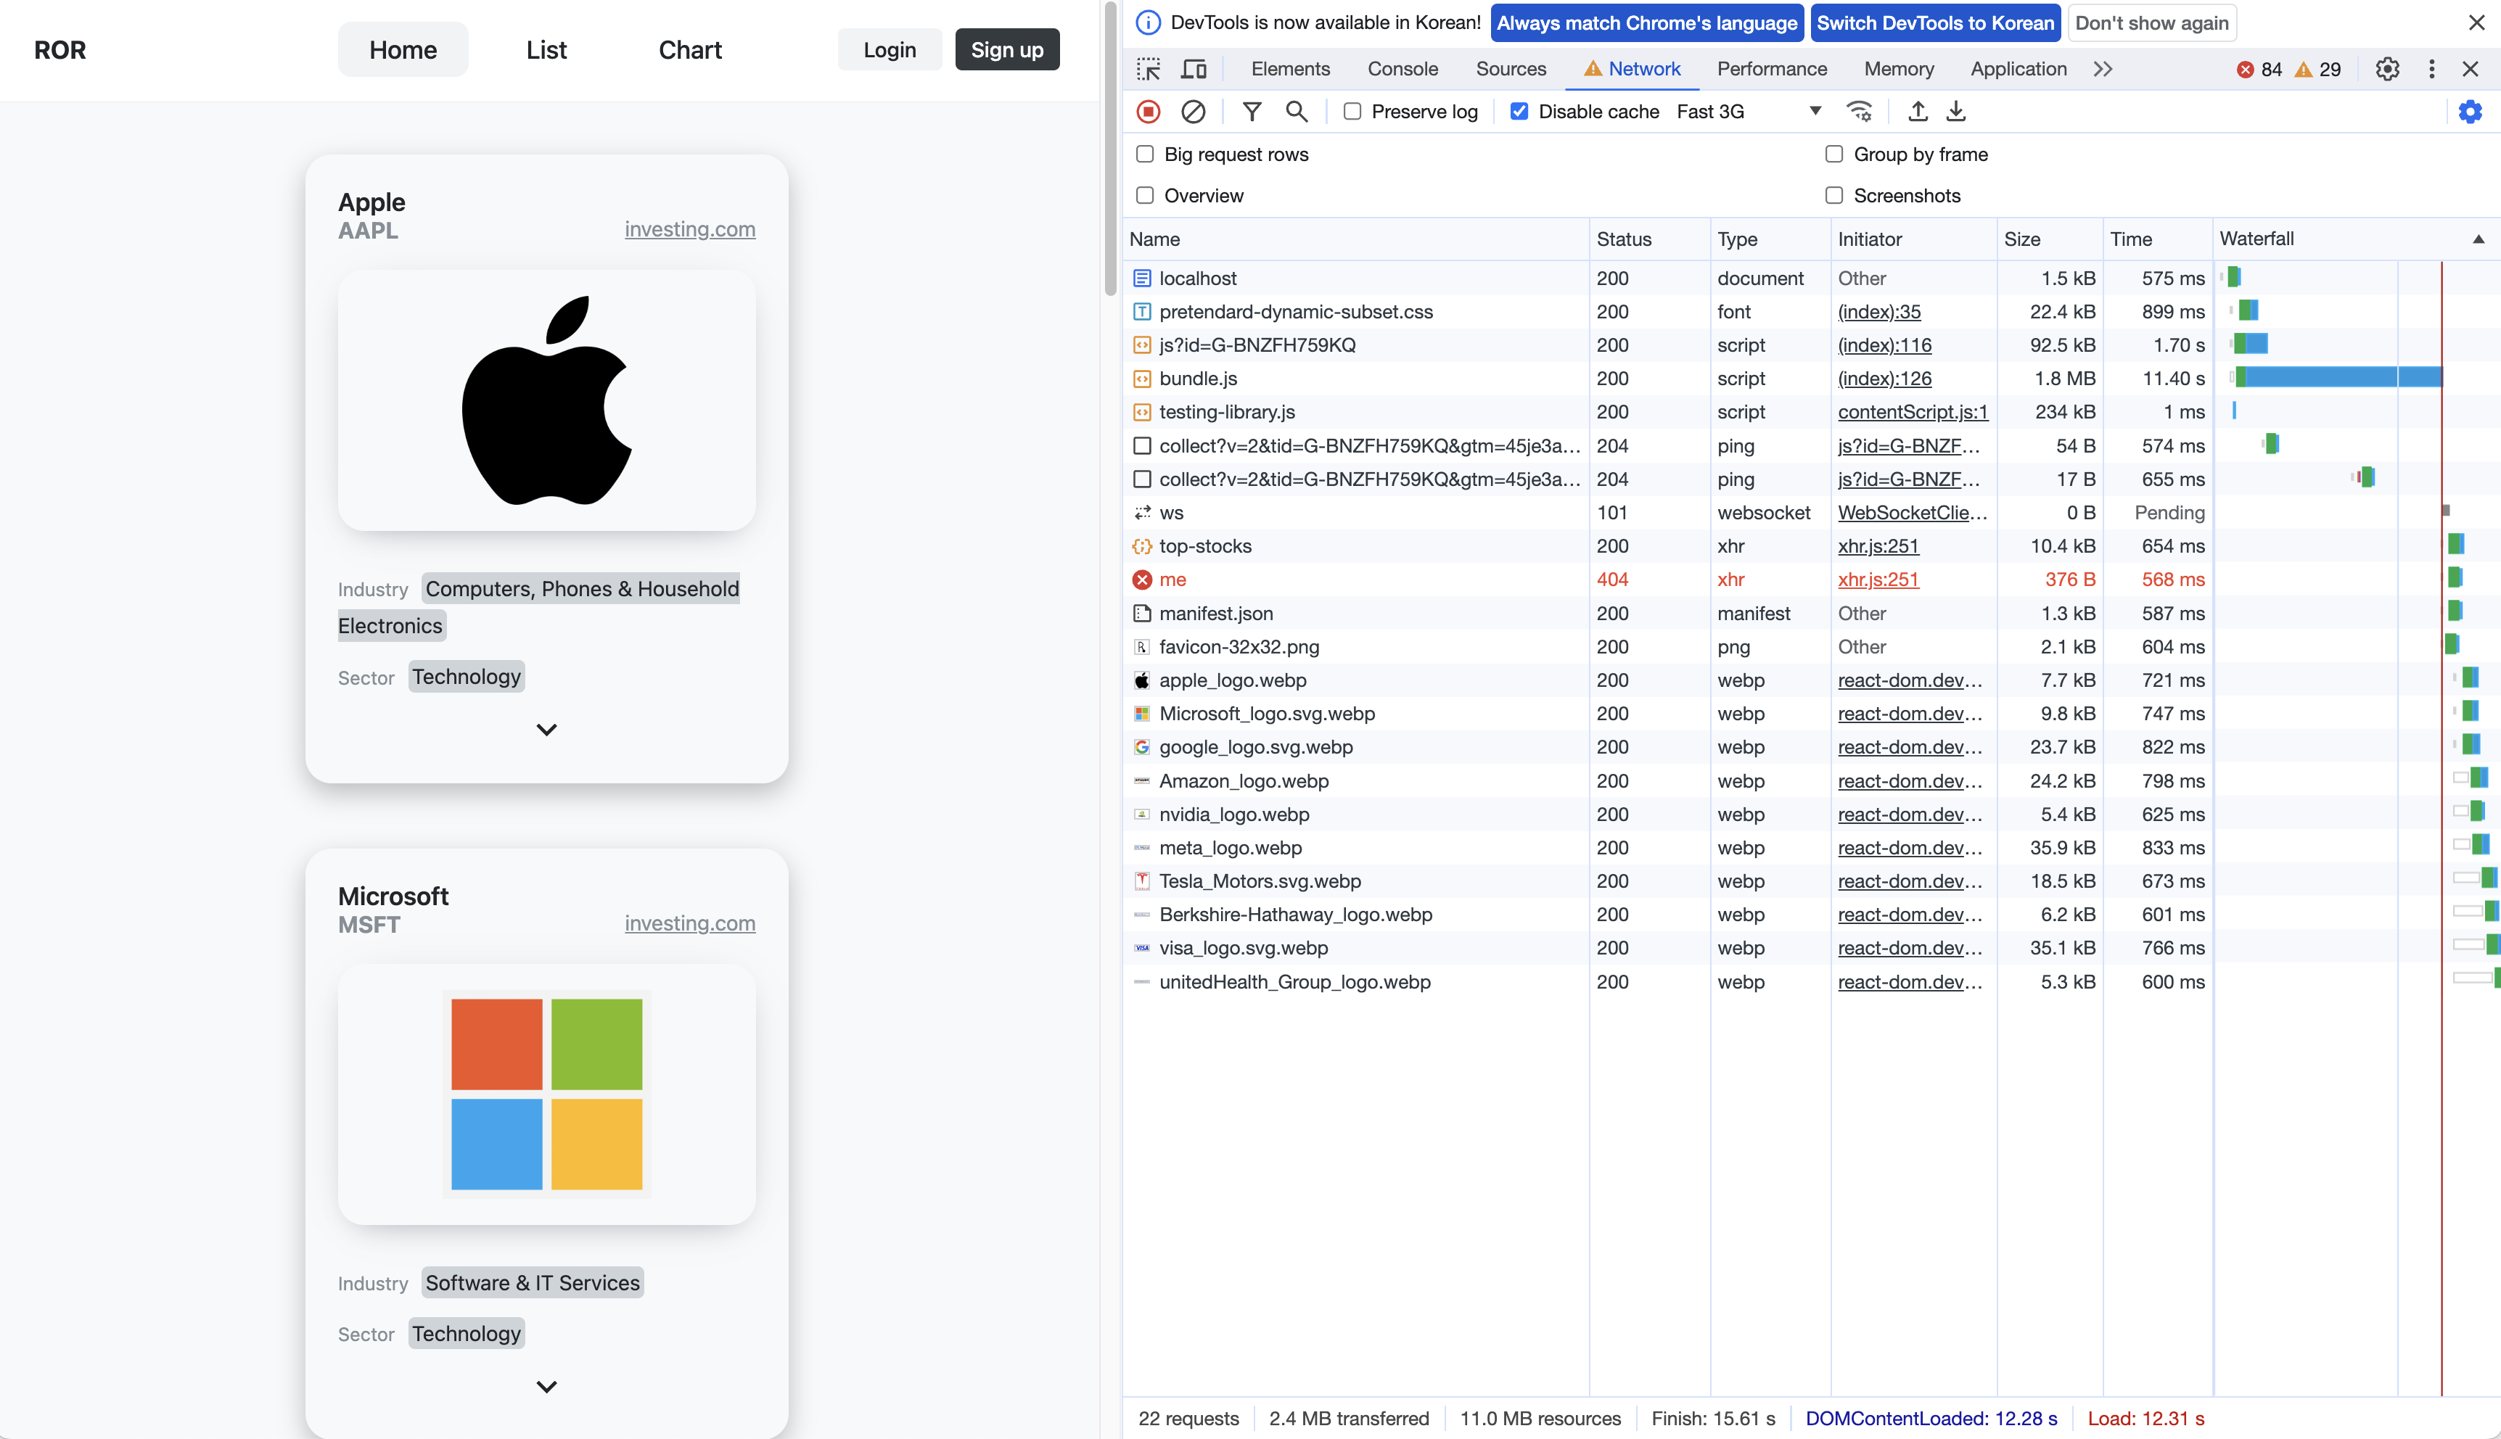This screenshot has height=1439, width=2501.
Task: Click the Settings gear icon in DevTools
Action: click(x=2388, y=69)
